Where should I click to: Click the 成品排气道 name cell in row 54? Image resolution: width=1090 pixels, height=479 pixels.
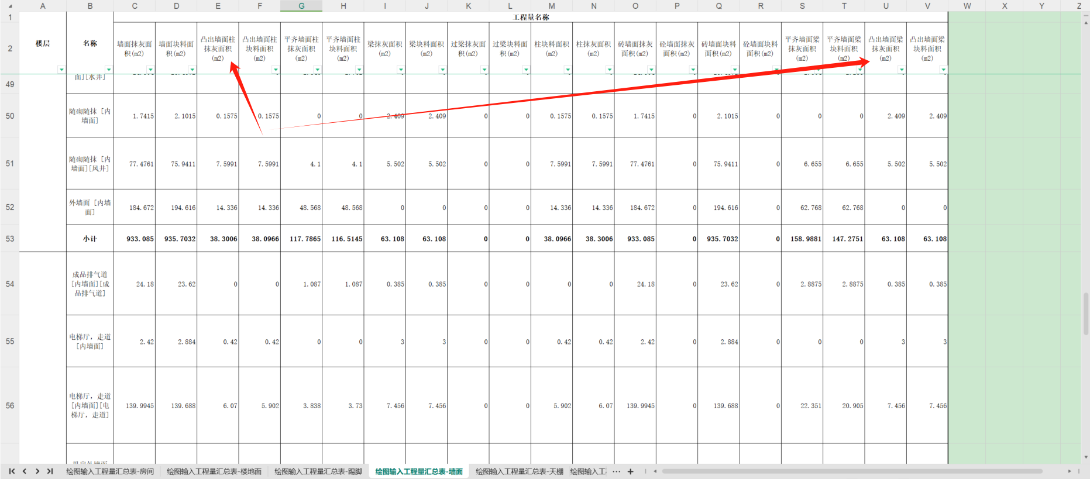(x=90, y=284)
